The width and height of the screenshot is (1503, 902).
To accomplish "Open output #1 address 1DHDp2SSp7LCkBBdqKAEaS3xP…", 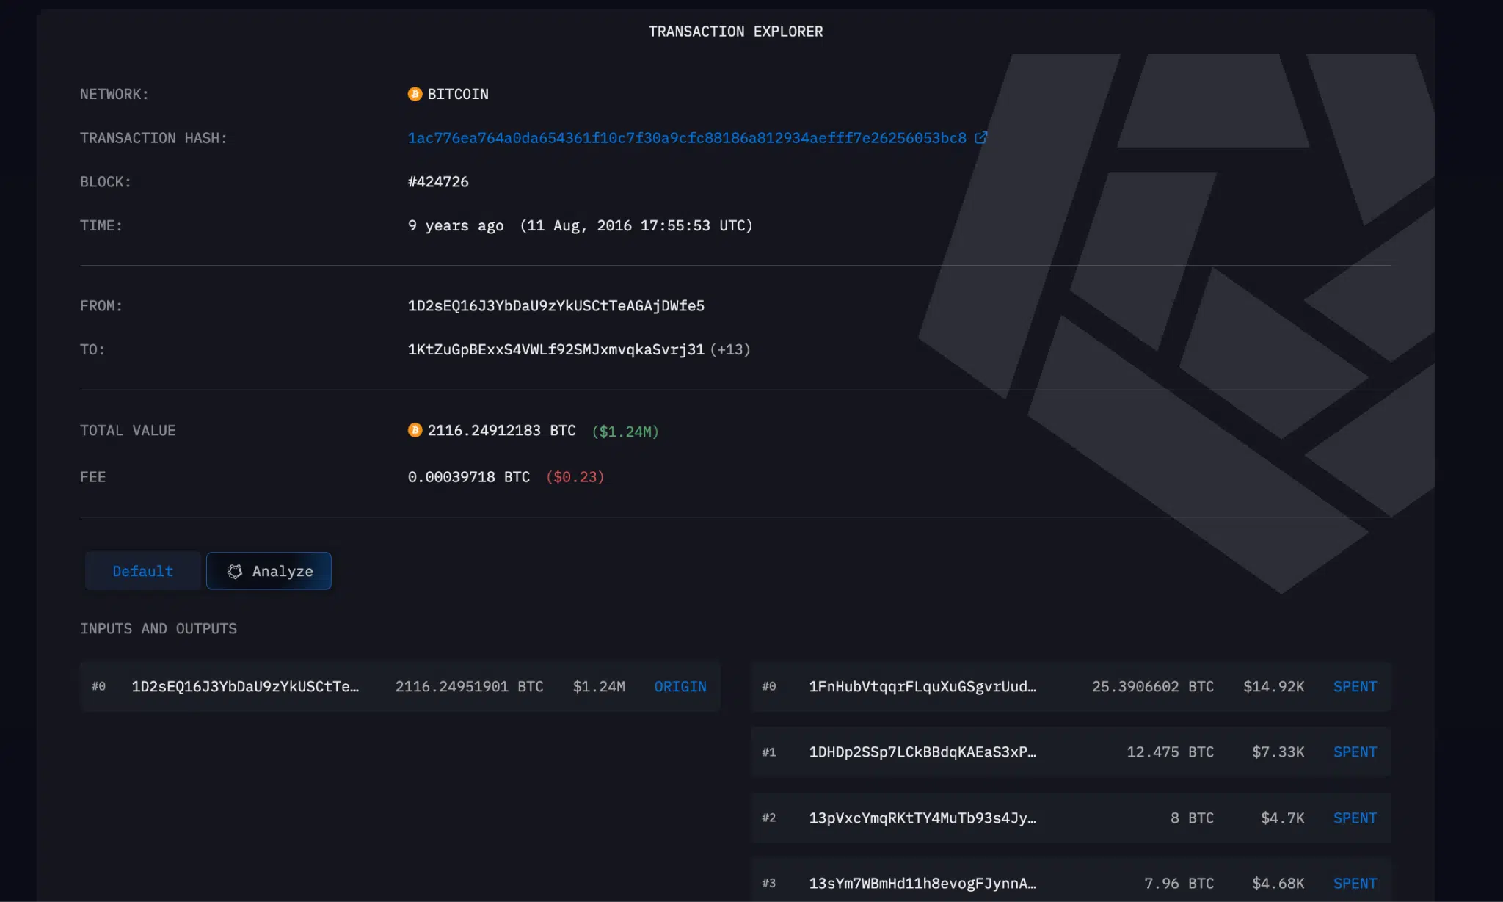I will coord(922,752).
